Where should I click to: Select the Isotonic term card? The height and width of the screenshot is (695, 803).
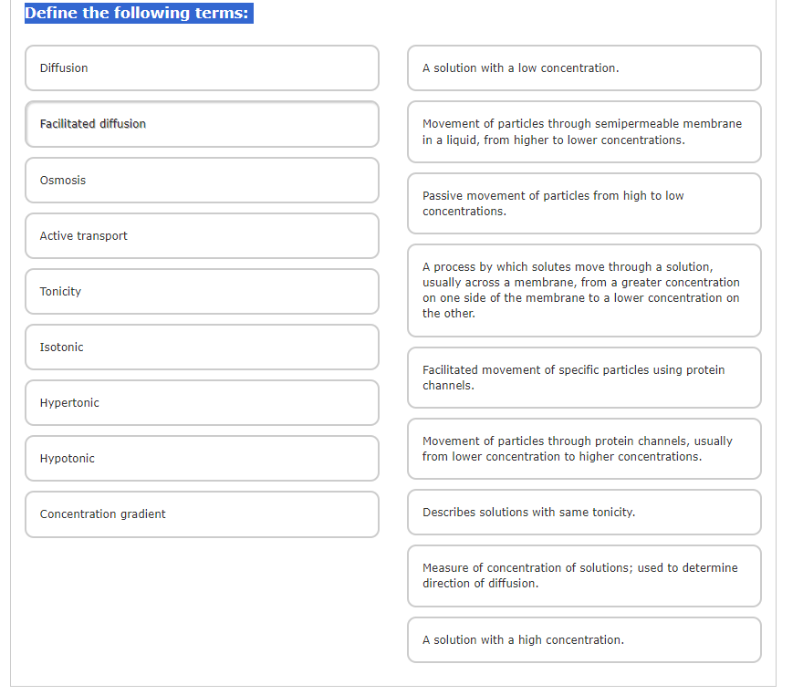pyautogui.click(x=202, y=347)
